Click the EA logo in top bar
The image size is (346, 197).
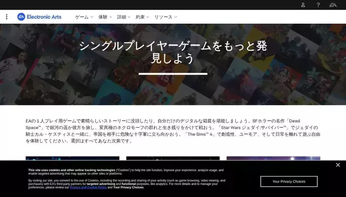click(333, 5)
